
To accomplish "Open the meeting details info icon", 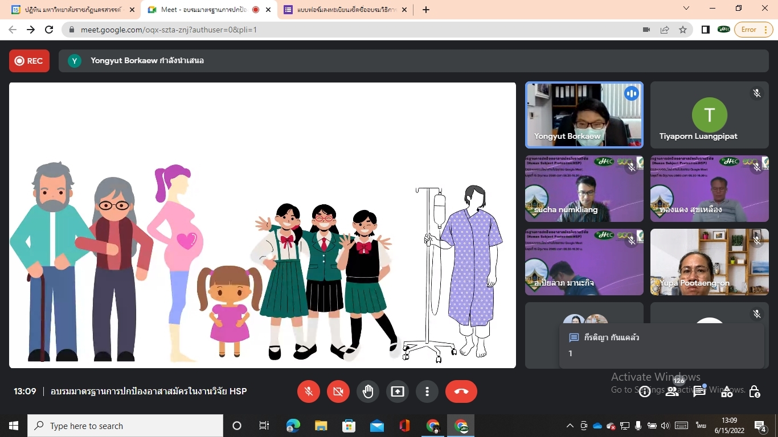I will tap(645, 391).
